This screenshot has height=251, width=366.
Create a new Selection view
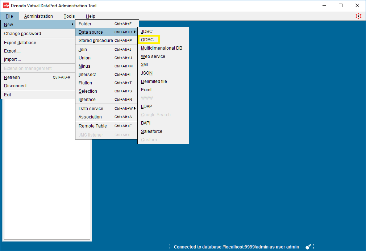(x=107, y=91)
